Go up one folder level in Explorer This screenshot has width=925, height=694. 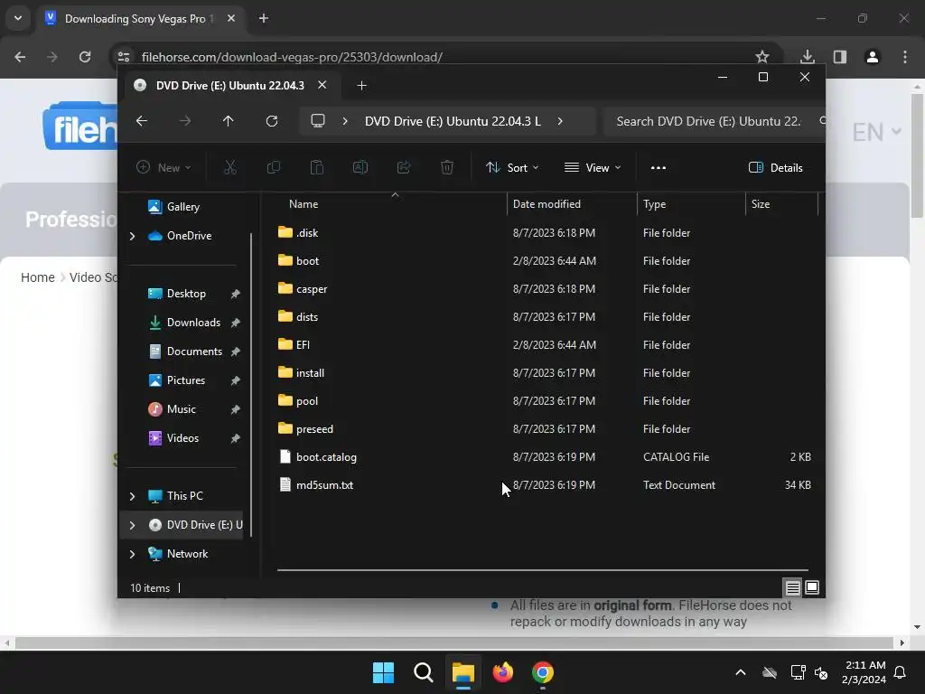[x=229, y=121]
